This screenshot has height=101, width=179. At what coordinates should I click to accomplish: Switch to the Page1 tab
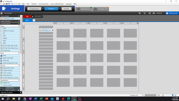point(28,20)
